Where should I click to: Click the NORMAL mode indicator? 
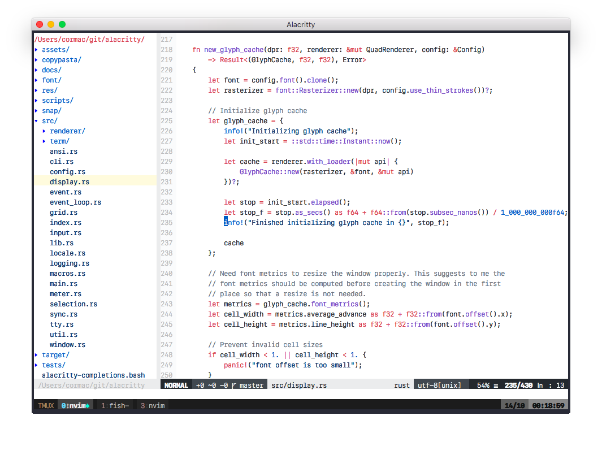click(x=176, y=385)
